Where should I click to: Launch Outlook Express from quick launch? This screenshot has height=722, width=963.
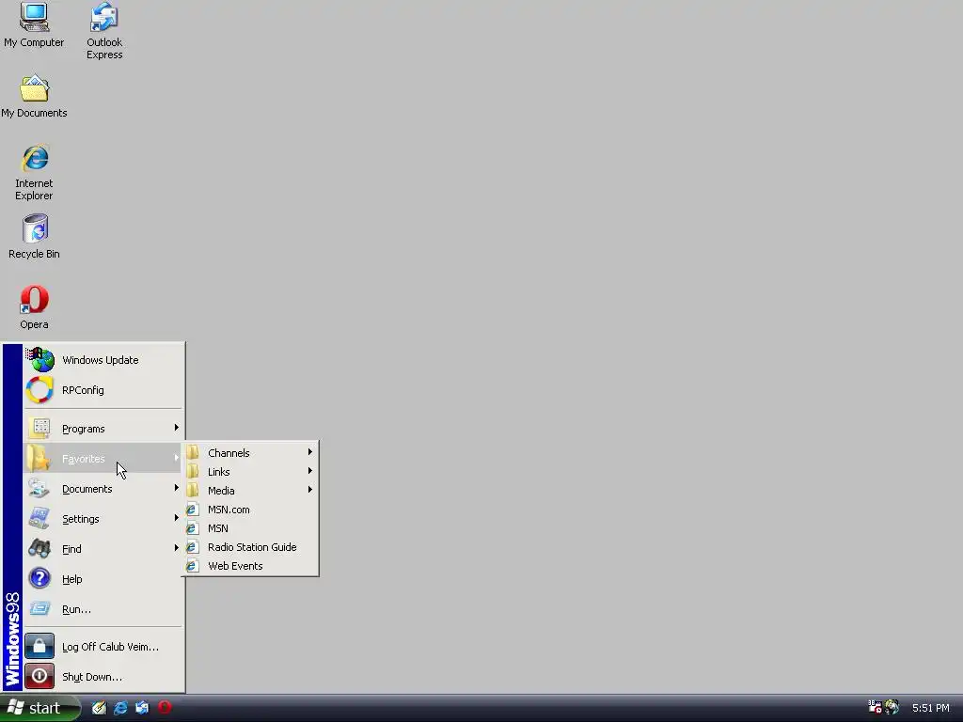(x=142, y=707)
